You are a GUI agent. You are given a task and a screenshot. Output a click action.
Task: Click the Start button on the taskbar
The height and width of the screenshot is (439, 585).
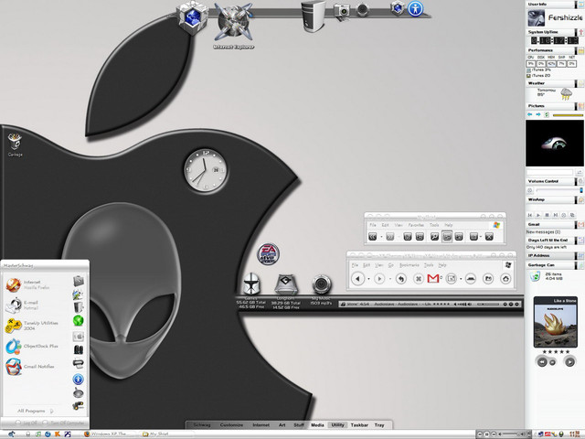coord(11,434)
